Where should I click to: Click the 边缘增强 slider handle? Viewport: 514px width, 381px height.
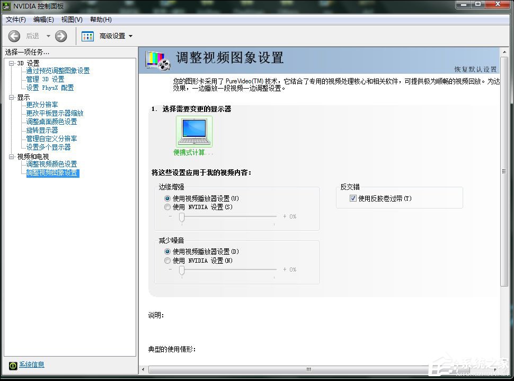[181, 217]
